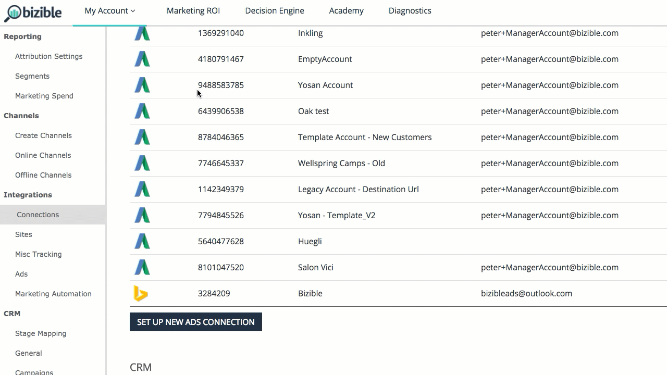Select the AdWords icon for Huegli
Image resolution: width=667 pixels, height=375 pixels.
[x=142, y=241]
